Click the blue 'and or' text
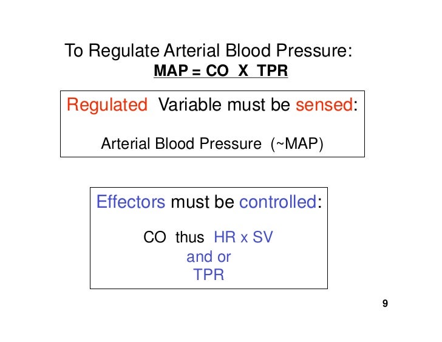 [x=209, y=257]
